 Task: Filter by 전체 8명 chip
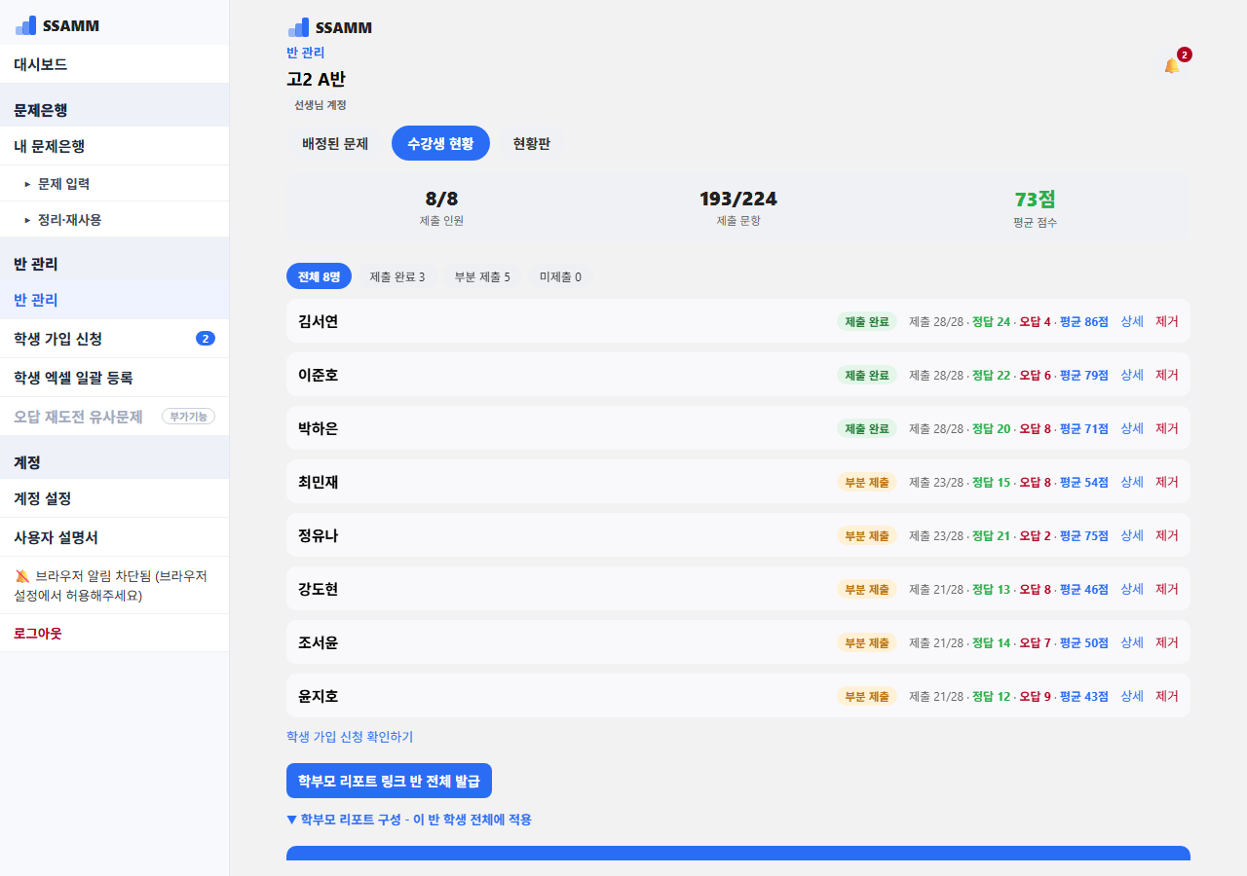(x=320, y=276)
